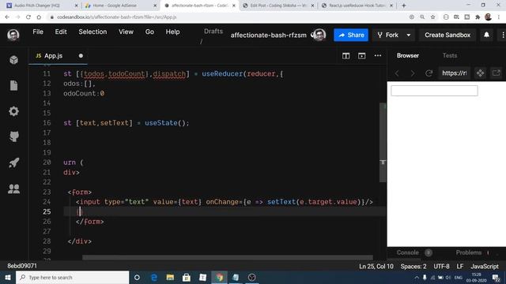Screen dimensions: 506x284
Task: Open the Live collaboration people icon
Action: click(14, 189)
